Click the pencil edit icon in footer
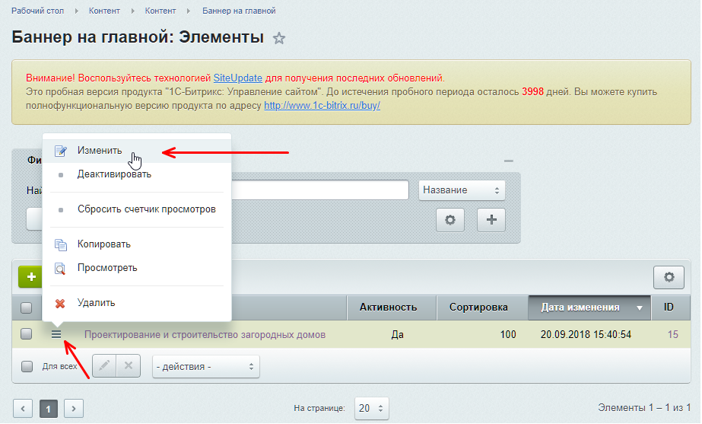Viewport: 702px width, 424px height. coord(104,366)
